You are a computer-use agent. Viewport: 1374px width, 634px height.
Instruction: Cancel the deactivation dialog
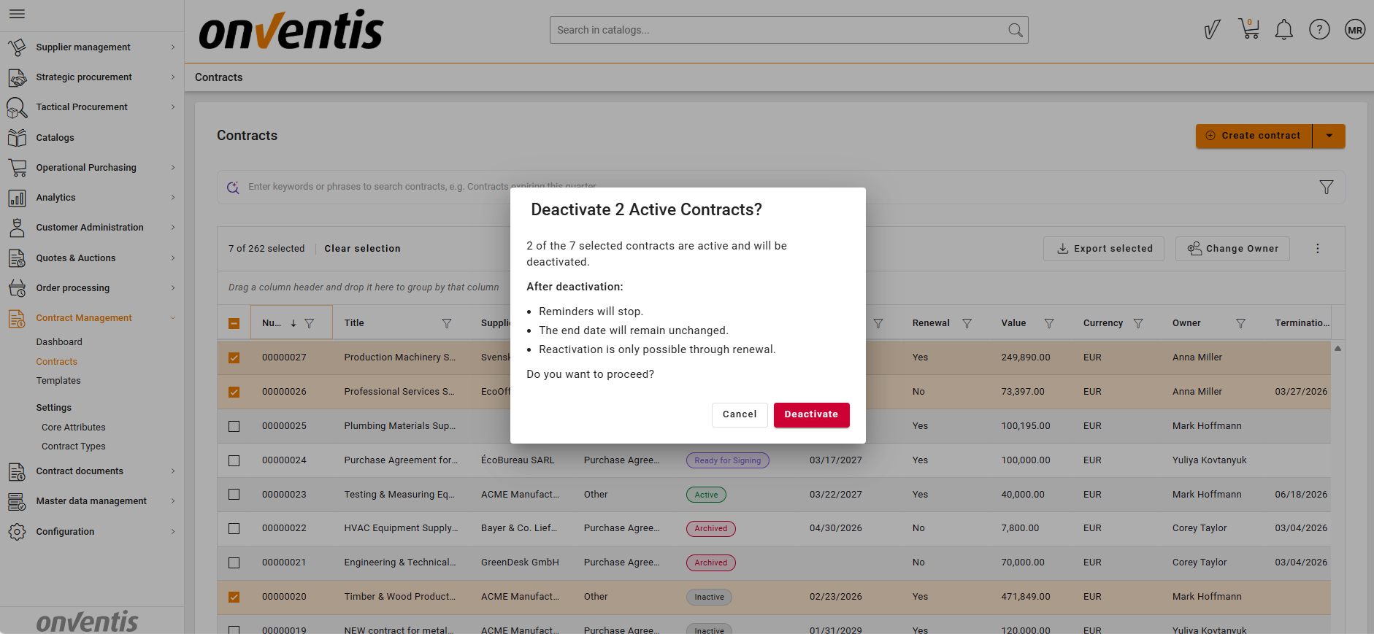[739, 414]
